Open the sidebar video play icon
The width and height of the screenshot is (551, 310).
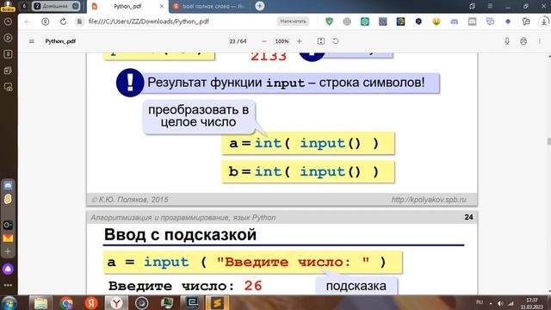8,38
